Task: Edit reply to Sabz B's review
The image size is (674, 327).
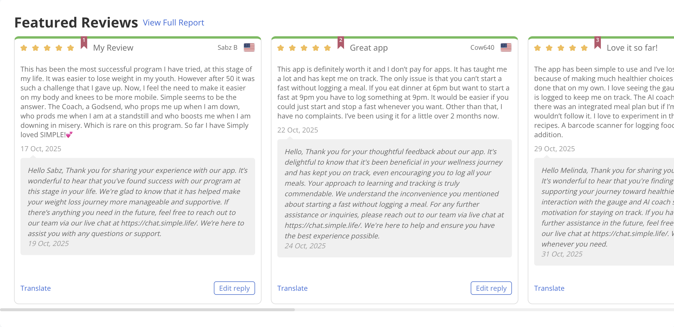Action: tap(234, 288)
